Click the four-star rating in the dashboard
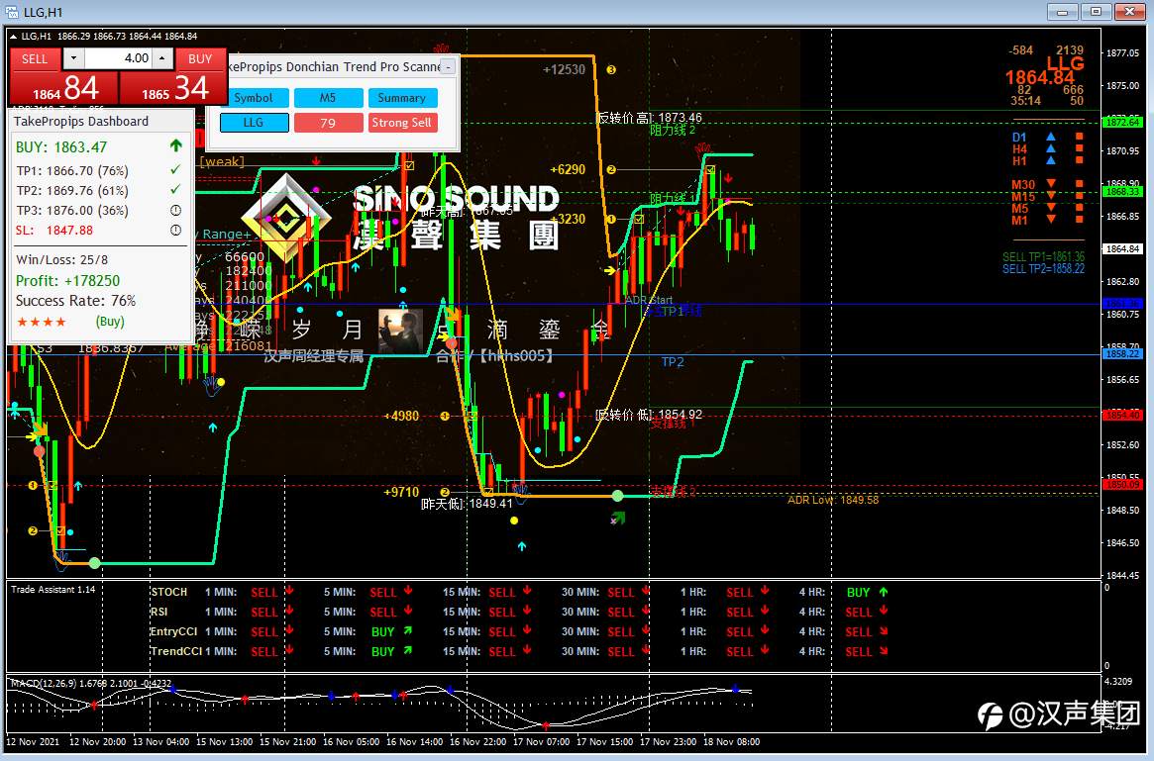Viewport: 1154px width, 761px height. pyautogui.click(x=42, y=322)
